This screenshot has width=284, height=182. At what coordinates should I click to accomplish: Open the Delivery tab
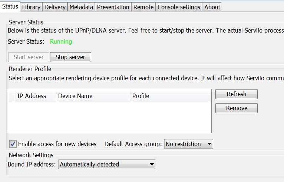(x=55, y=7)
